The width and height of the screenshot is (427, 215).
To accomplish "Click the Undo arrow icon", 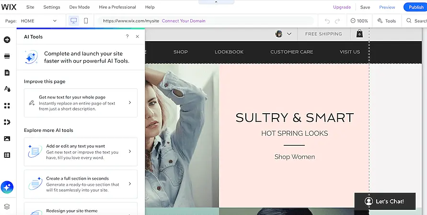I will [327, 21].
